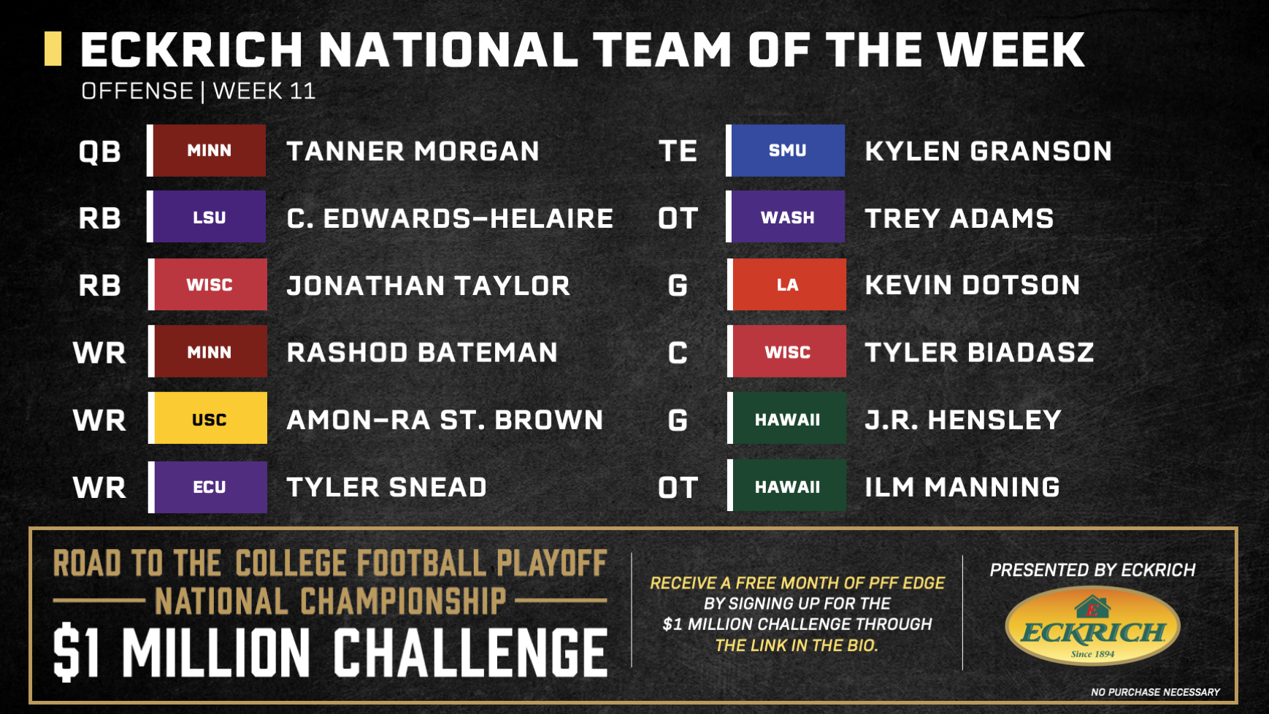Click the 'Link in the bio' text

tap(797, 645)
